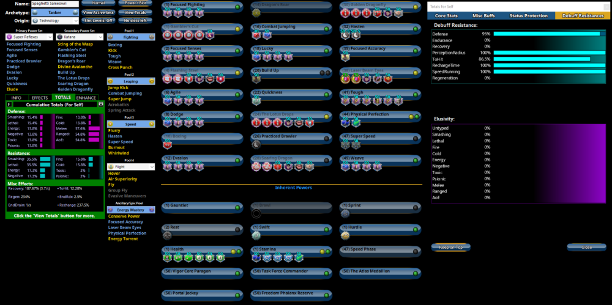Image resolution: width=612 pixels, height=305 pixels.
Task: Switch to the Effects tab
Action: 40,97
